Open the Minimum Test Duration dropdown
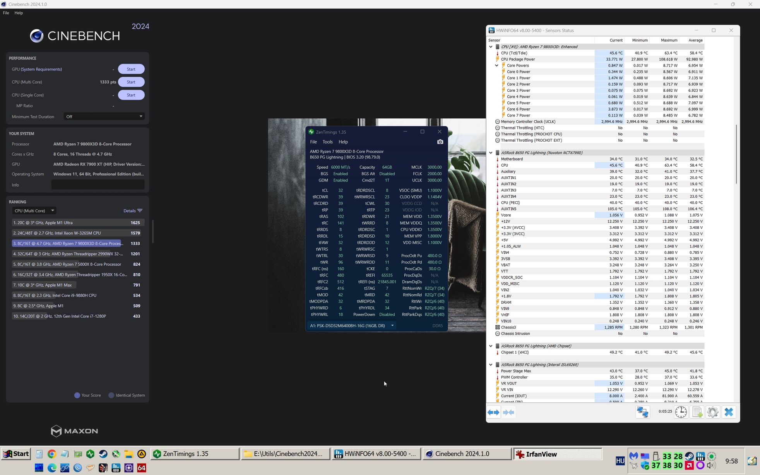The image size is (760, 475). pos(104,116)
